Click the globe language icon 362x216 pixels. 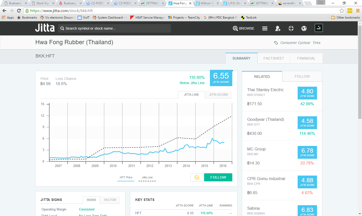[x=304, y=28]
